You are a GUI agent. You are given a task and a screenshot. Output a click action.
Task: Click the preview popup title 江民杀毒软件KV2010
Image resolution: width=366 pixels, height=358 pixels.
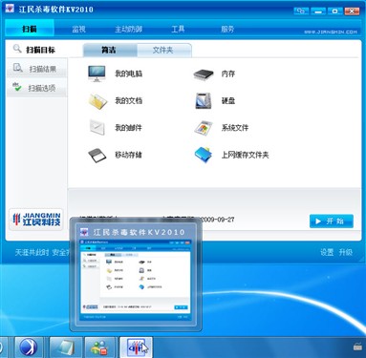click(140, 232)
